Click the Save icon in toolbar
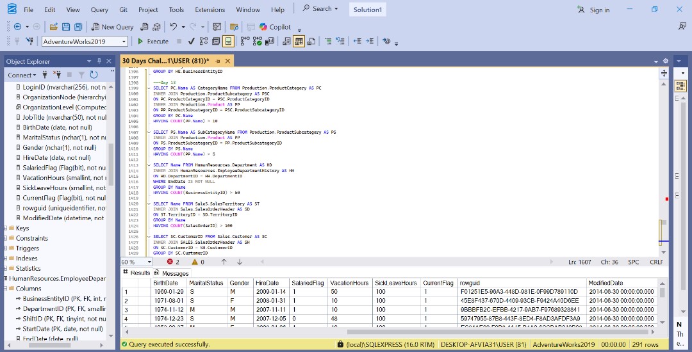The image size is (692, 352). [66, 27]
